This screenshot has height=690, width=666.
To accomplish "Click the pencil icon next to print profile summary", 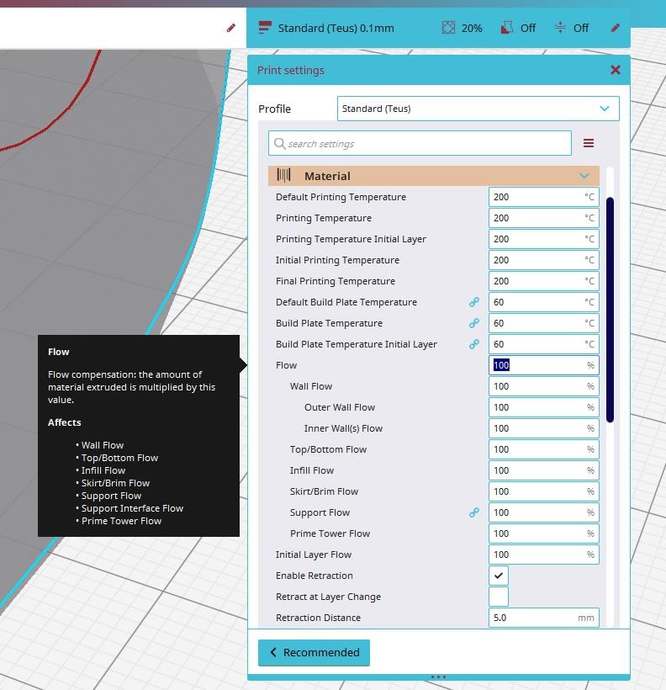I will tap(615, 28).
